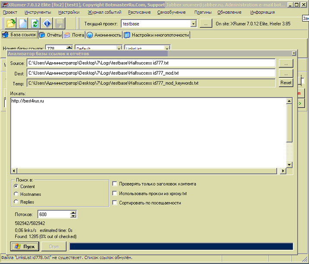Close the link base analyzer dialog
The image size is (309, 264).
click(294, 53)
